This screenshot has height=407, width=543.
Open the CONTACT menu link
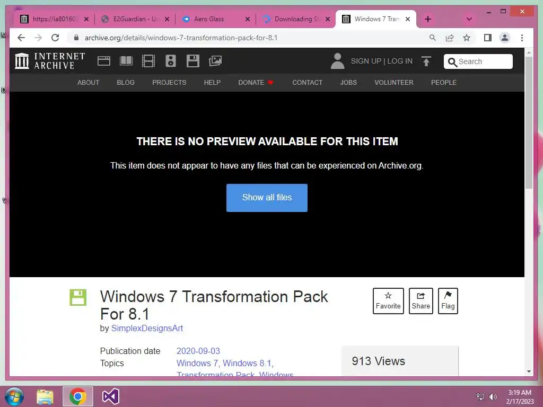pyautogui.click(x=308, y=82)
